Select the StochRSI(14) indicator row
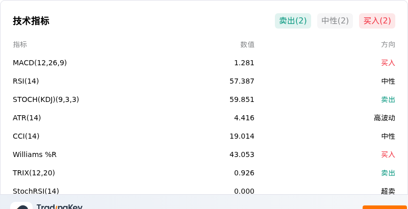 [x=204, y=191]
